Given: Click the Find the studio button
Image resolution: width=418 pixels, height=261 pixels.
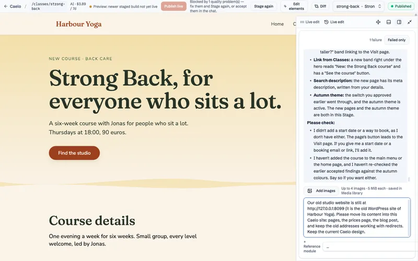Looking at the screenshot, I should click(x=74, y=153).
